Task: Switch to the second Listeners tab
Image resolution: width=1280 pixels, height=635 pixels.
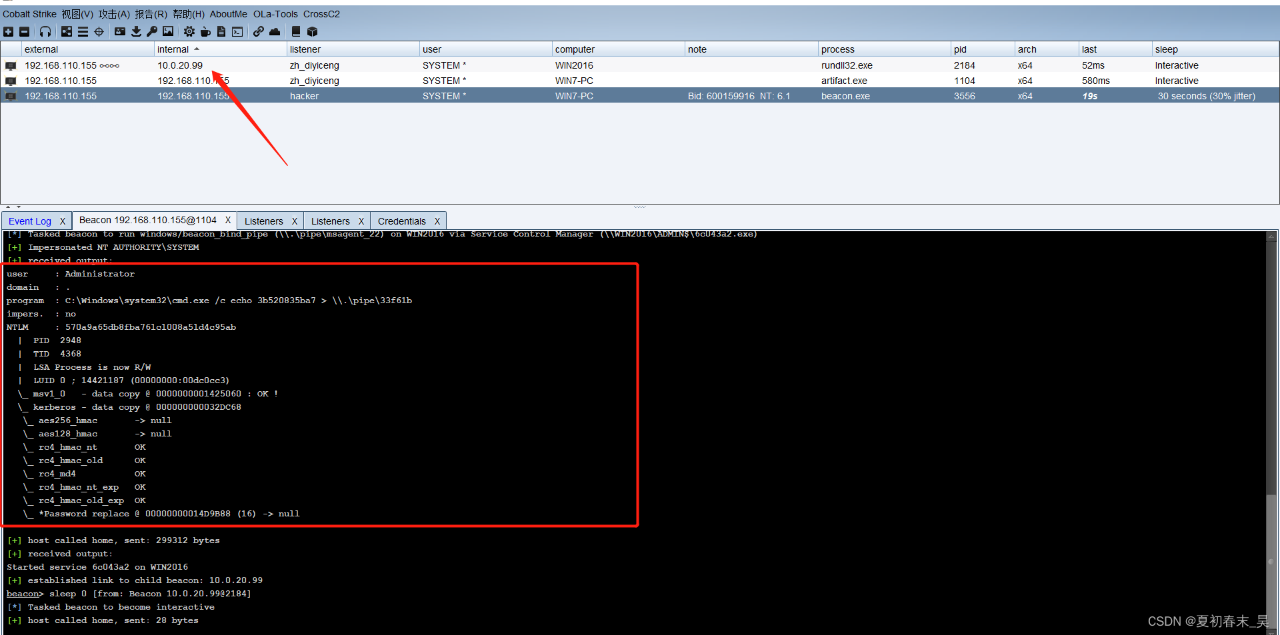Action: (331, 221)
